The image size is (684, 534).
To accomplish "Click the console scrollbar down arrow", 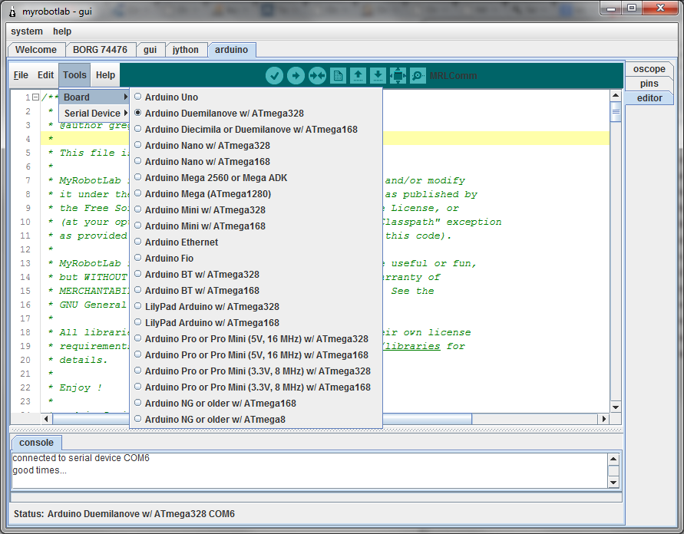I will click(613, 482).
